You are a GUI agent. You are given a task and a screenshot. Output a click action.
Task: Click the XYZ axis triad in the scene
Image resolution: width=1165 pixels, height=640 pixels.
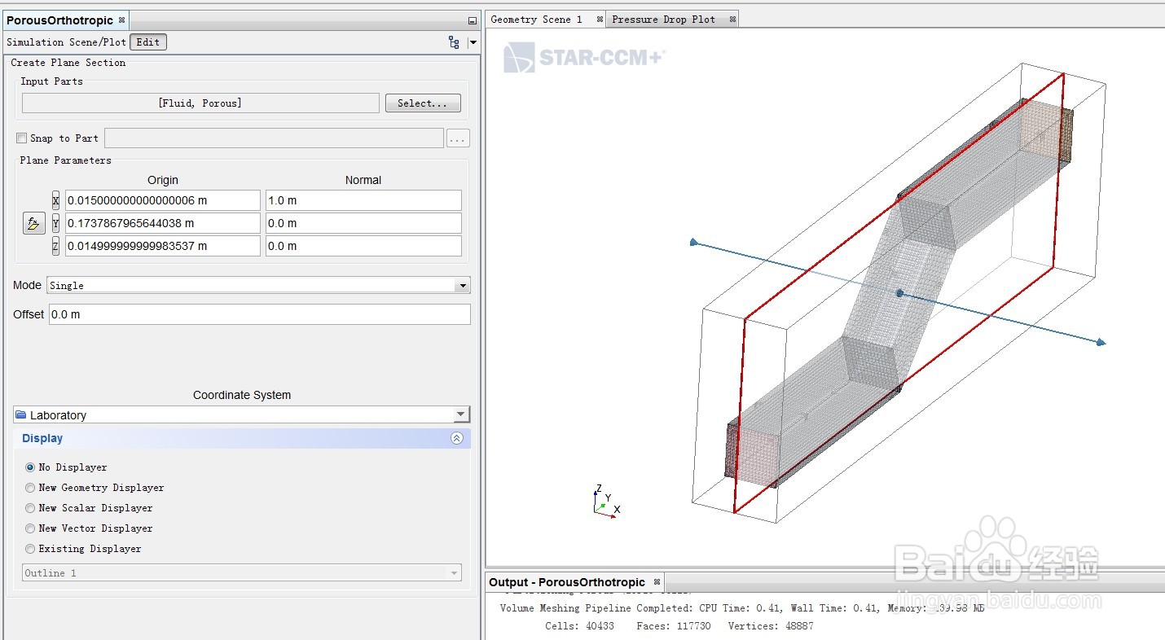click(x=605, y=500)
